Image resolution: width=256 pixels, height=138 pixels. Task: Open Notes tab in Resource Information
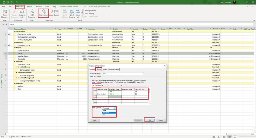click(105, 70)
